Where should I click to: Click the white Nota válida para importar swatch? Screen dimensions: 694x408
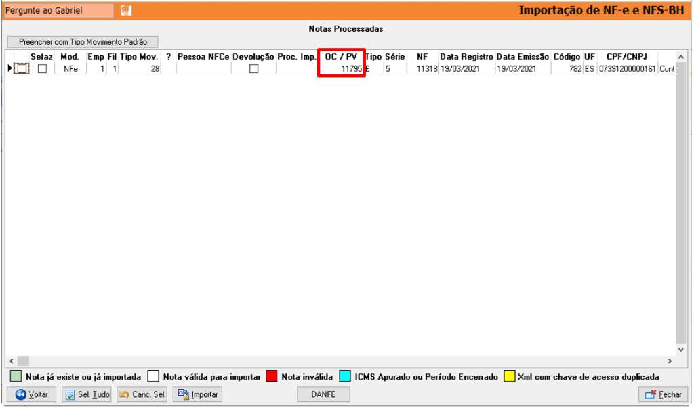point(153,377)
